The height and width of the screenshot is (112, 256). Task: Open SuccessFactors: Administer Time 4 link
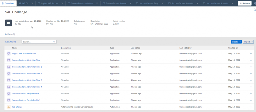coord(27,87)
